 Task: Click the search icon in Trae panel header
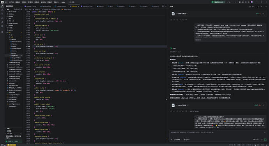pyautogui.click(x=255, y=7)
